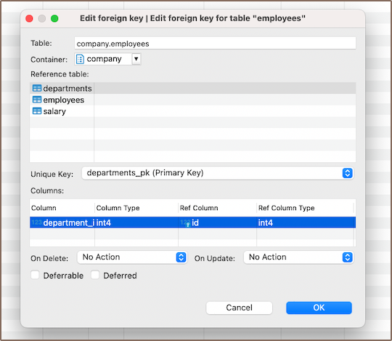Confirm with the OK button
The height and width of the screenshot is (341, 392).
[x=319, y=308]
